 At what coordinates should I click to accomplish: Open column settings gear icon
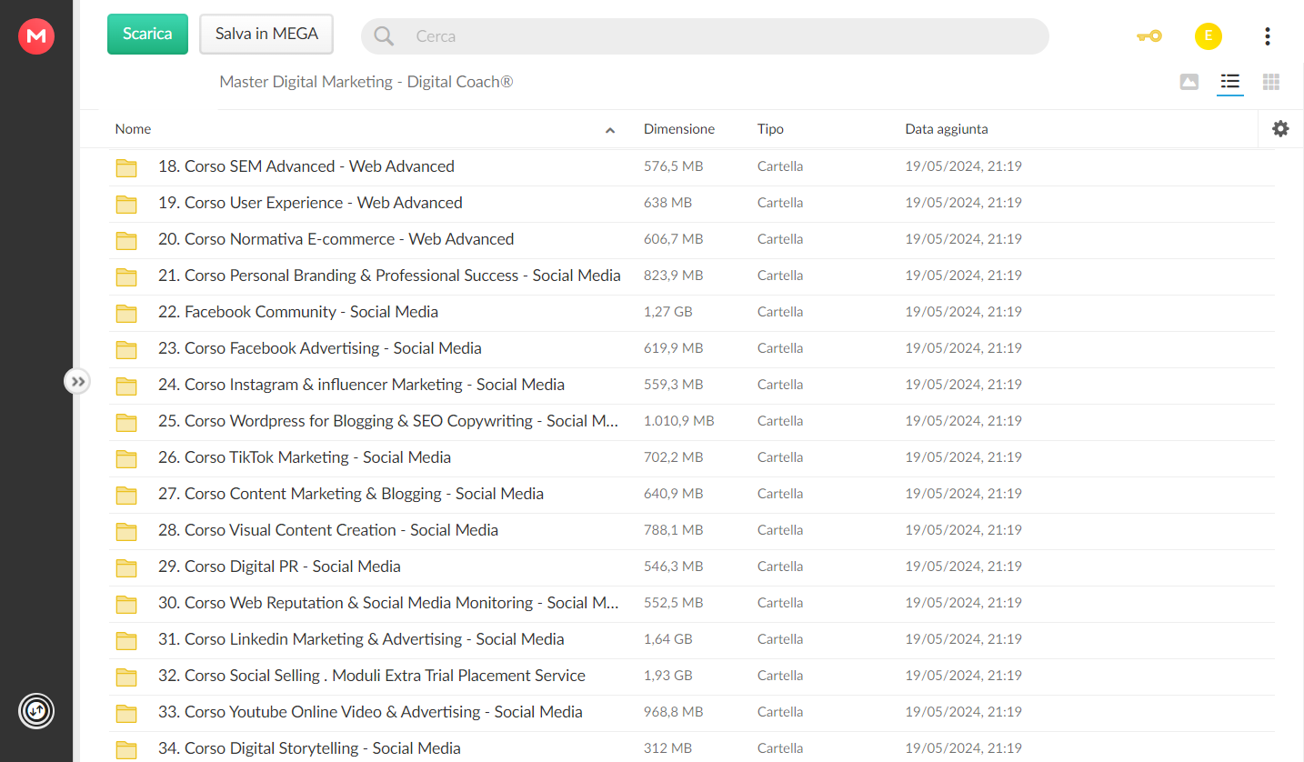[1280, 129]
